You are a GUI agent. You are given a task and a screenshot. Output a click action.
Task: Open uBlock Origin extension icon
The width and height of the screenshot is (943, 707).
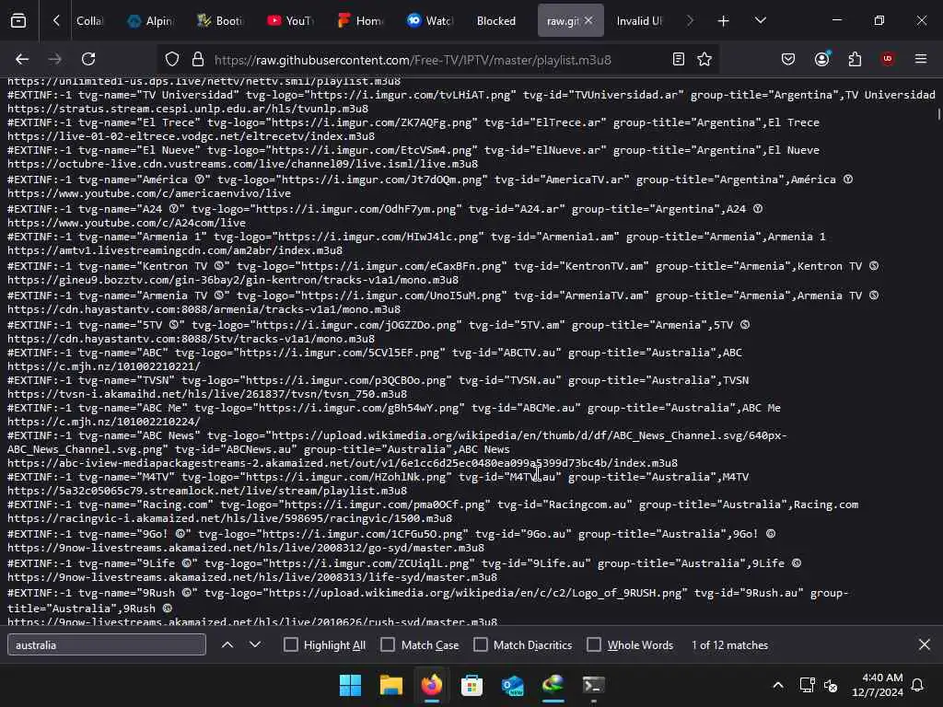click(888, 59)
